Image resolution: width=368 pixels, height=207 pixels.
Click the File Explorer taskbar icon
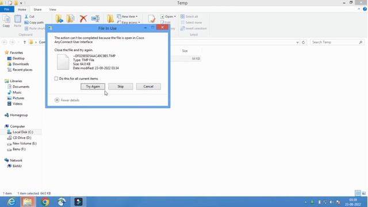point(28,202)
